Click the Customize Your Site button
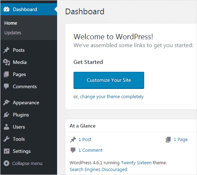Screen dimensions: 197x175 (x=109, y=80)
